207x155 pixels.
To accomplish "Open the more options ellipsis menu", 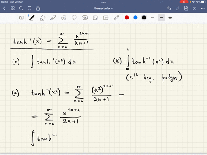I will [203, 9].
